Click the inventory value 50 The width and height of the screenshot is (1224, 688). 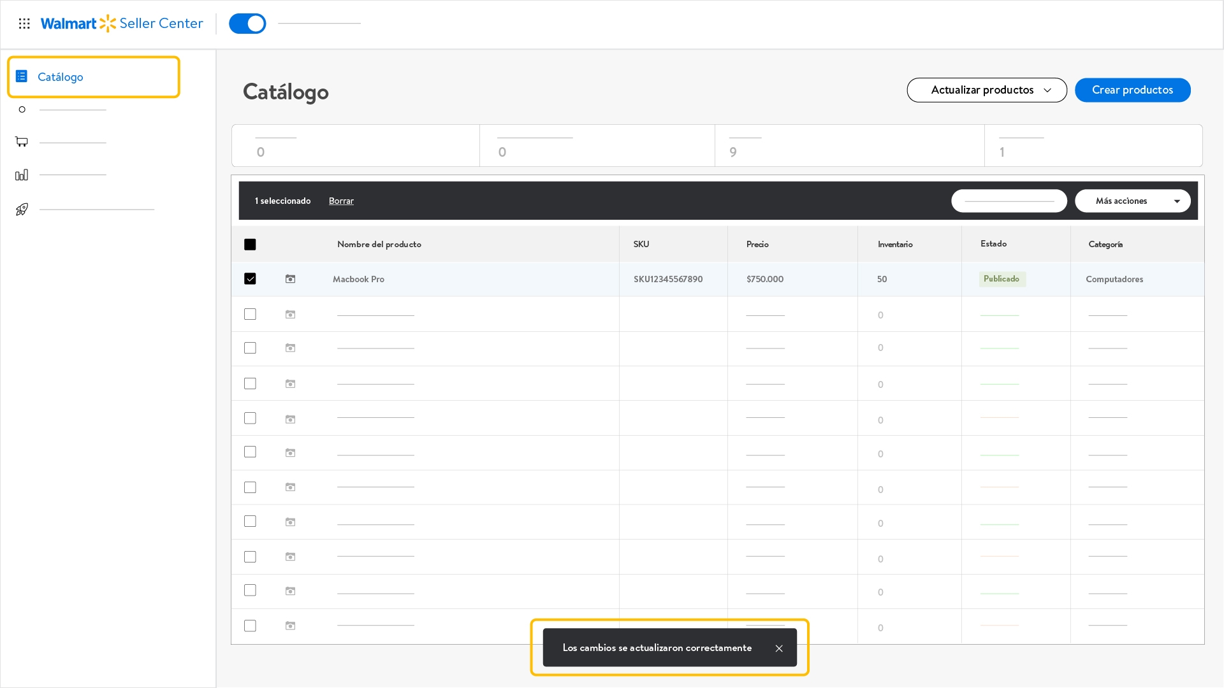tap(882, 279)
